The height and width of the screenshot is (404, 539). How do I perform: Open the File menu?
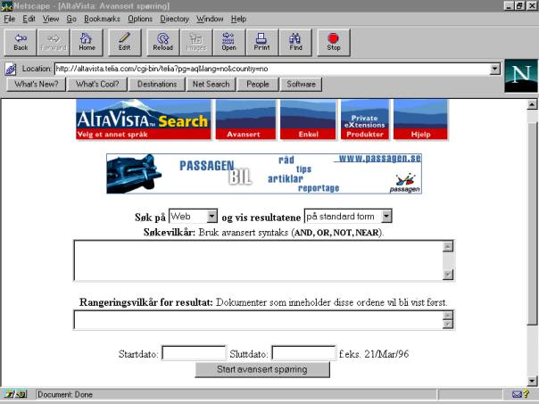(x=9, y=19)
